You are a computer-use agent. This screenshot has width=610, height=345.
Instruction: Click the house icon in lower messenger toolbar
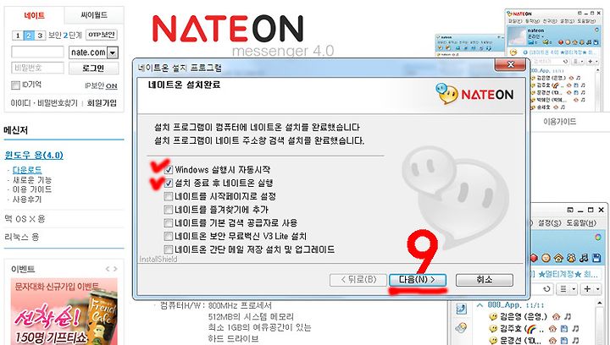coord(558,258)
